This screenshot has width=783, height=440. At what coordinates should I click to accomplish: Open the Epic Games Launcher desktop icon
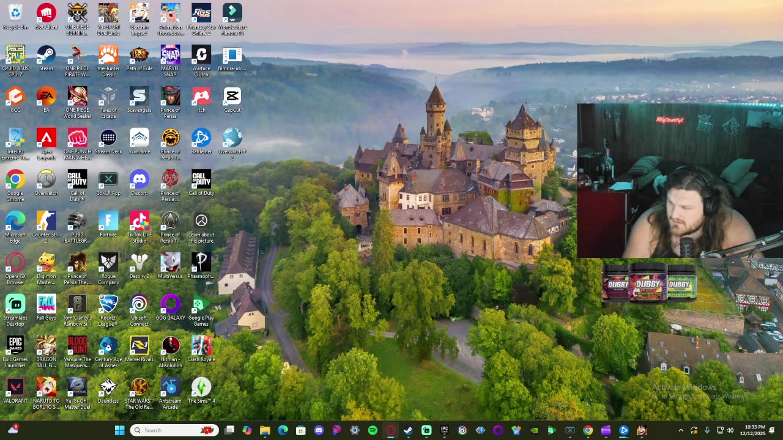tap(15, 352)
